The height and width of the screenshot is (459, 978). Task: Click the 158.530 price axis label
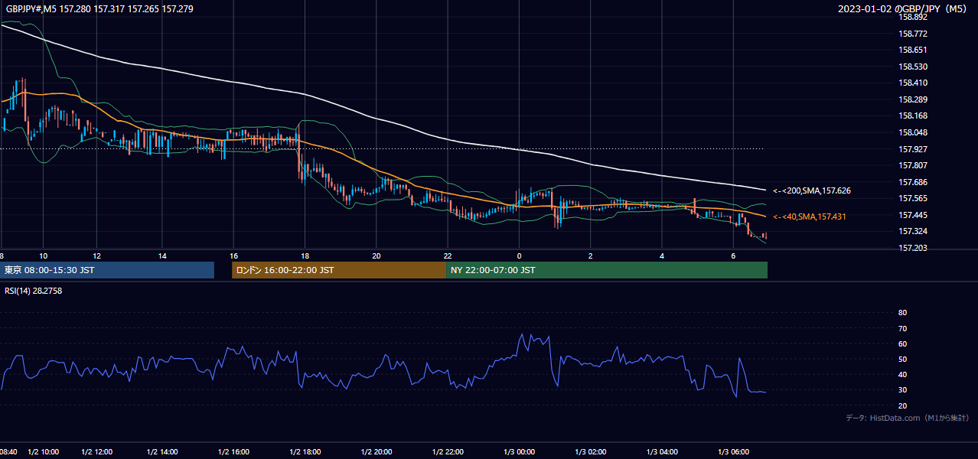(x=913, y=67)
